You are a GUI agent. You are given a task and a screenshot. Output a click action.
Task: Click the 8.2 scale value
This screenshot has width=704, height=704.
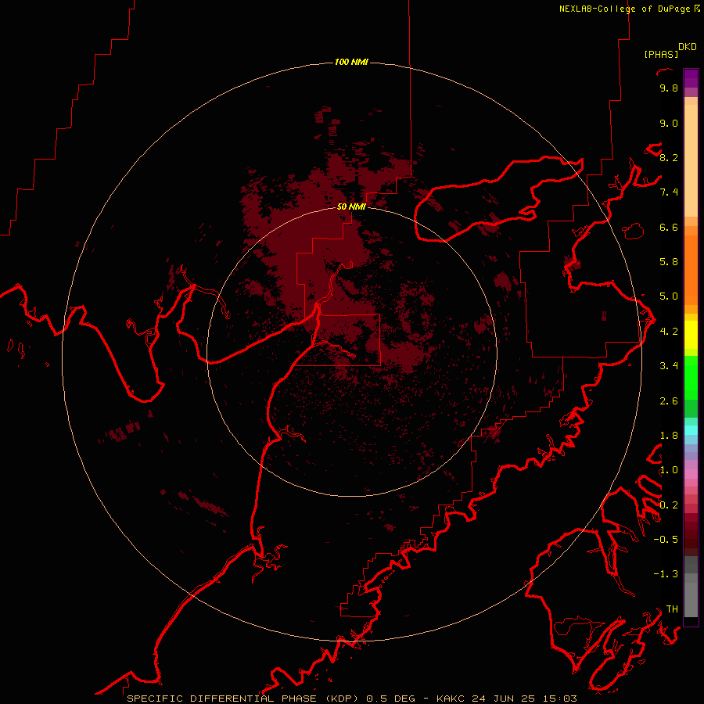669,158
